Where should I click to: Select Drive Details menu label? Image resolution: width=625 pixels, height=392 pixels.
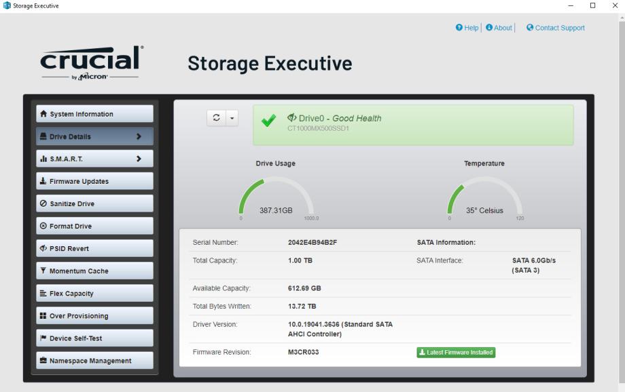[x=70, y=136]
